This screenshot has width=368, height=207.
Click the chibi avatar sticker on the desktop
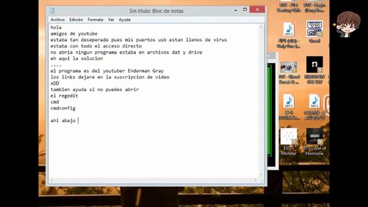pos(348,24)
